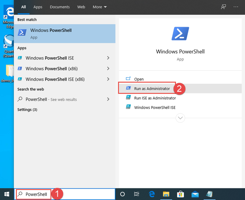The width and height of the screenshot is (245, 200).
Task: Select Windows PowerShell best match result
Action: [x=65, y=34]
